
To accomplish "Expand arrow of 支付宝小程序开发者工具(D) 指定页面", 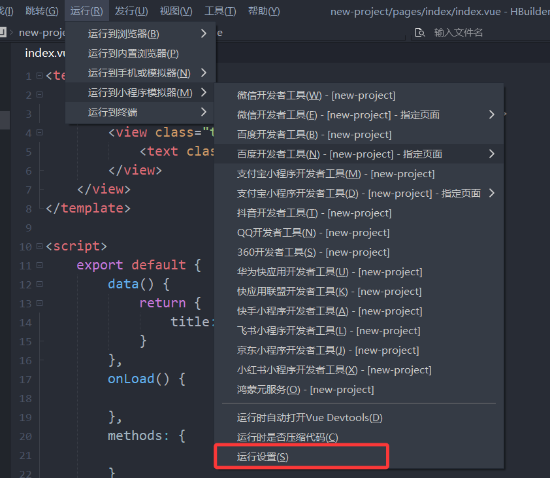I will click(x=492, y=193).
